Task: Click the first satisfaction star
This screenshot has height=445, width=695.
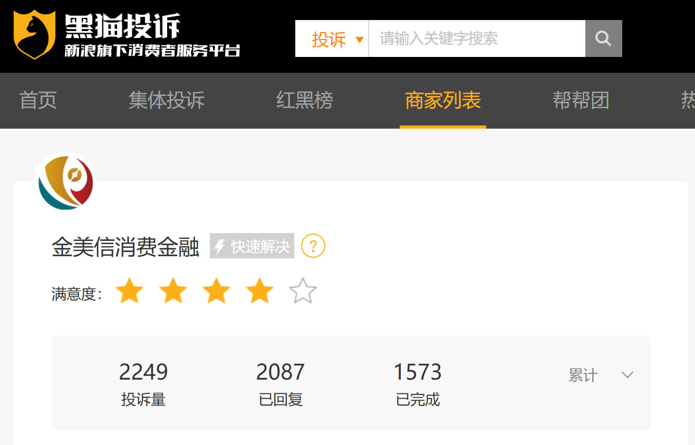Action: (130, 292)
